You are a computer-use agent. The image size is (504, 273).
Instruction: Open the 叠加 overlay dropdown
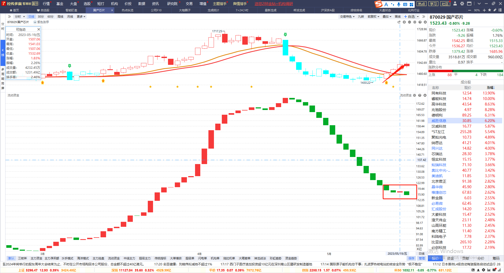pos(387,17)
